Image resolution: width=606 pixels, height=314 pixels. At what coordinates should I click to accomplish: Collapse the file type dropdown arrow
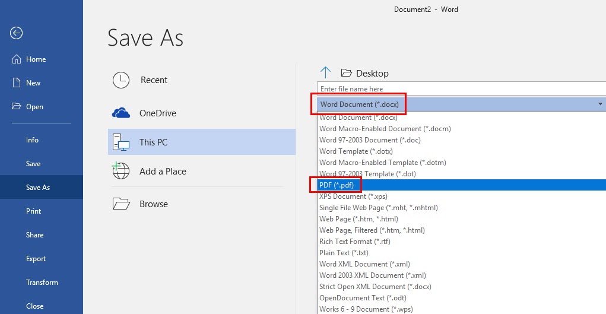600,104
